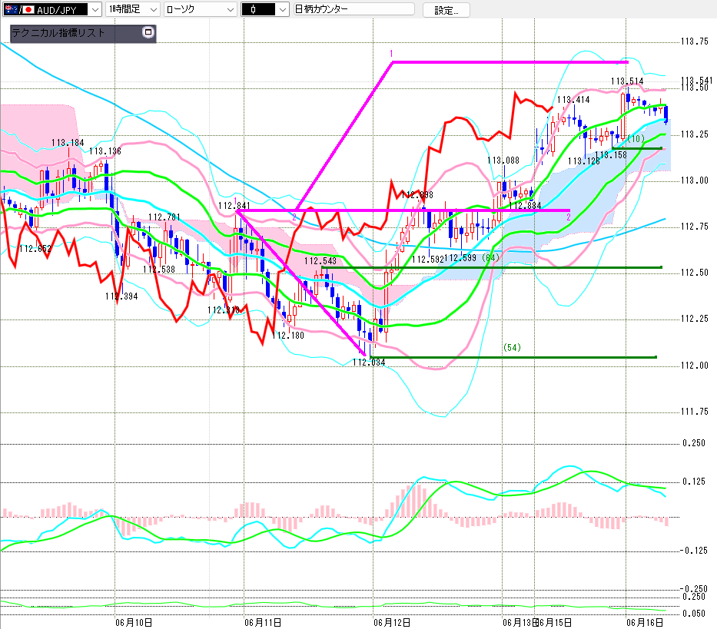Image resolution: width=717 pixels, height=629 pixels.
Task: Click the (10) day count label
Action: tap(636, 138)
